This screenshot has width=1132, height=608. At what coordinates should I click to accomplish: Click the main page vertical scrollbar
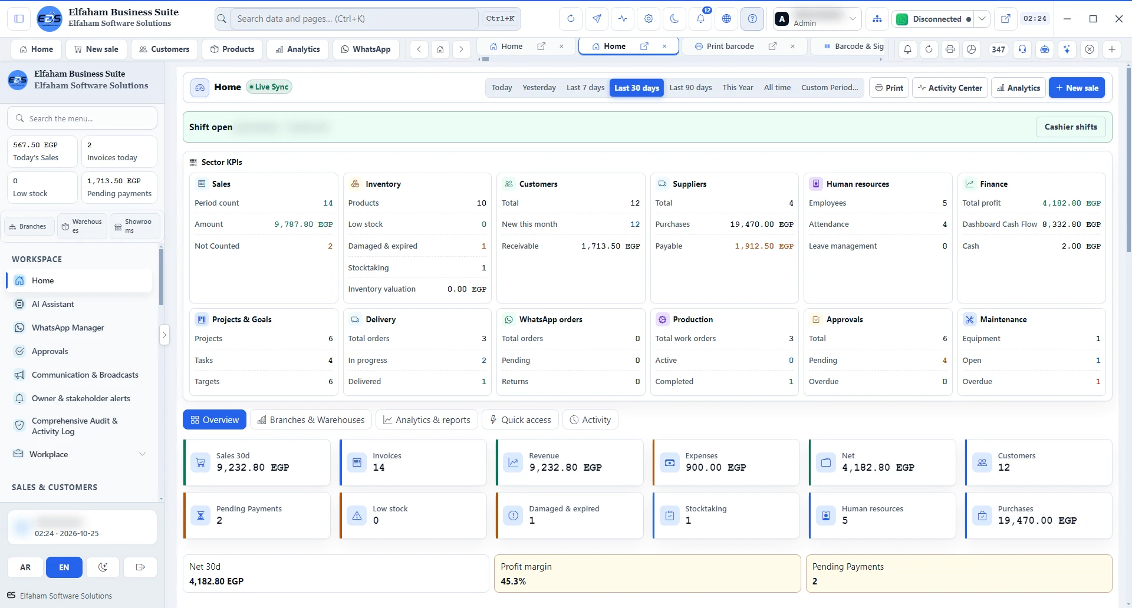click(1128, 159)
